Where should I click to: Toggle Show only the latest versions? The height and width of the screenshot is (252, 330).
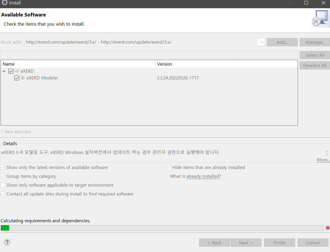point(3,167)
